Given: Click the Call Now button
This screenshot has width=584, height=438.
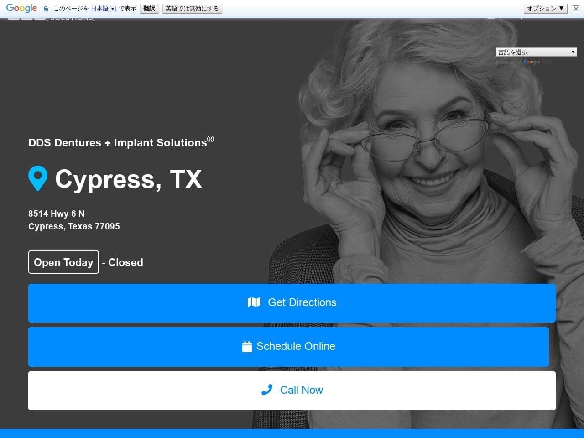Looking at the screenshot, I should point(292,391).
